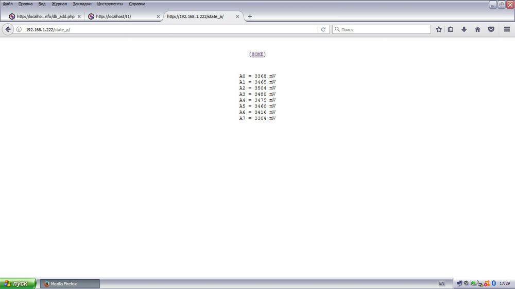Switch the EN language indicator
Viewport: 515px width, 289px height.
coord(442,284)
